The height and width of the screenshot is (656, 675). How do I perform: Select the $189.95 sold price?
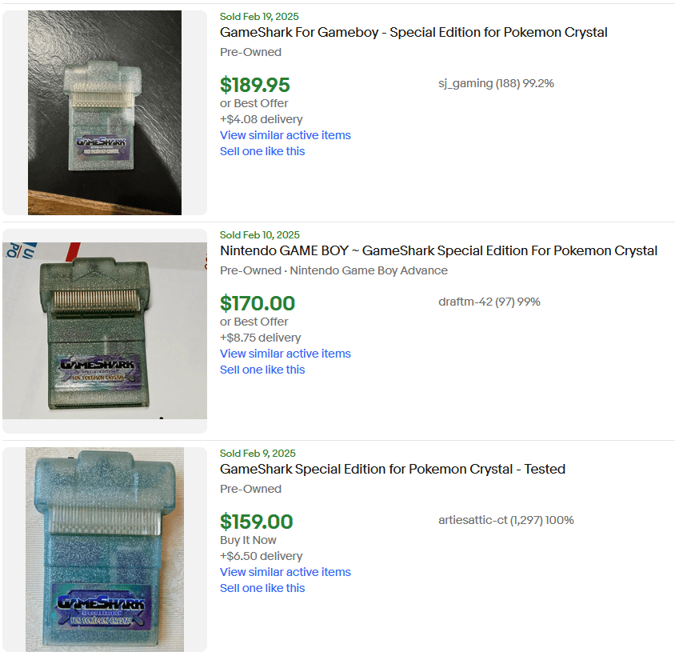(x=255, y=85)
